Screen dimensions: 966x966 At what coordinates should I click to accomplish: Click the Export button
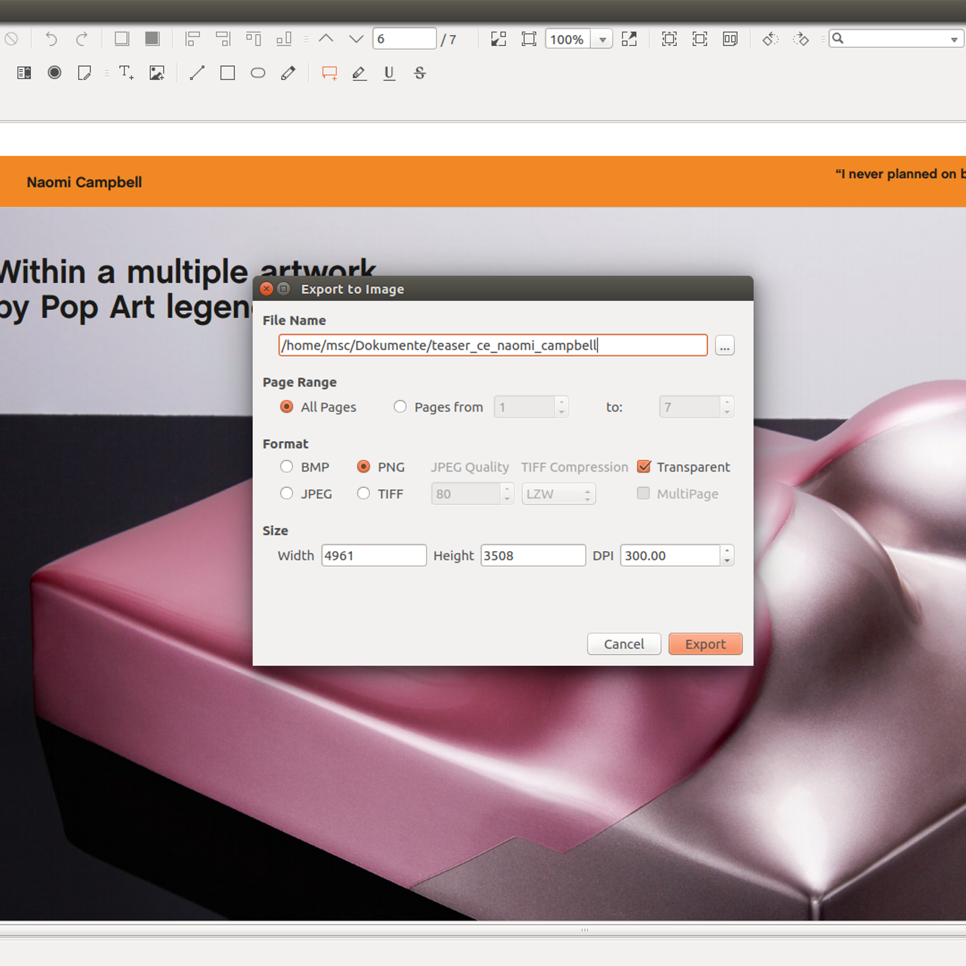(x=705, y=644)
